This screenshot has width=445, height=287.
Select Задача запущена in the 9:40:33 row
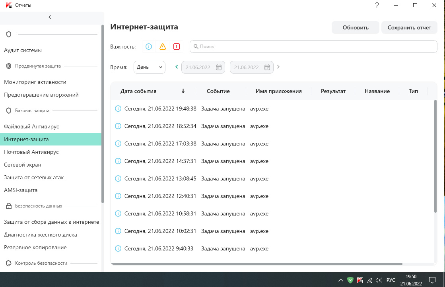[223, 248]
